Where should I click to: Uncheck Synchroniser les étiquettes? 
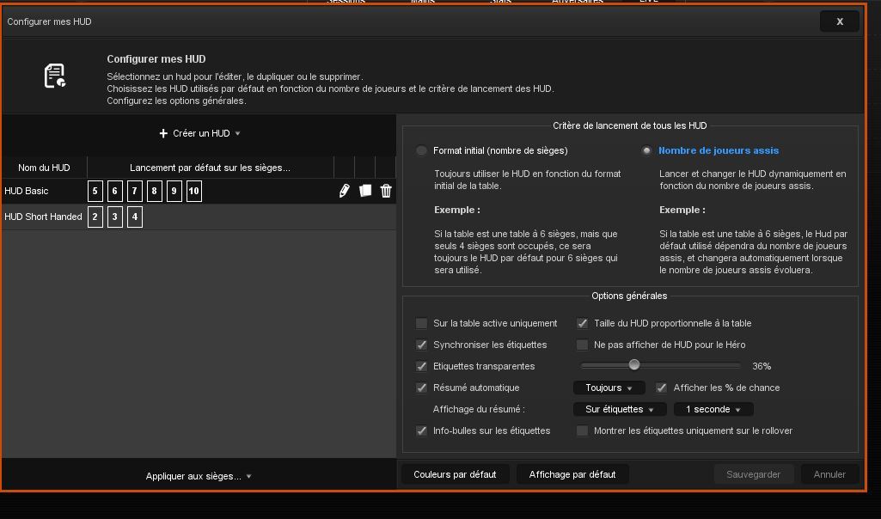click(x=421, y=345)
